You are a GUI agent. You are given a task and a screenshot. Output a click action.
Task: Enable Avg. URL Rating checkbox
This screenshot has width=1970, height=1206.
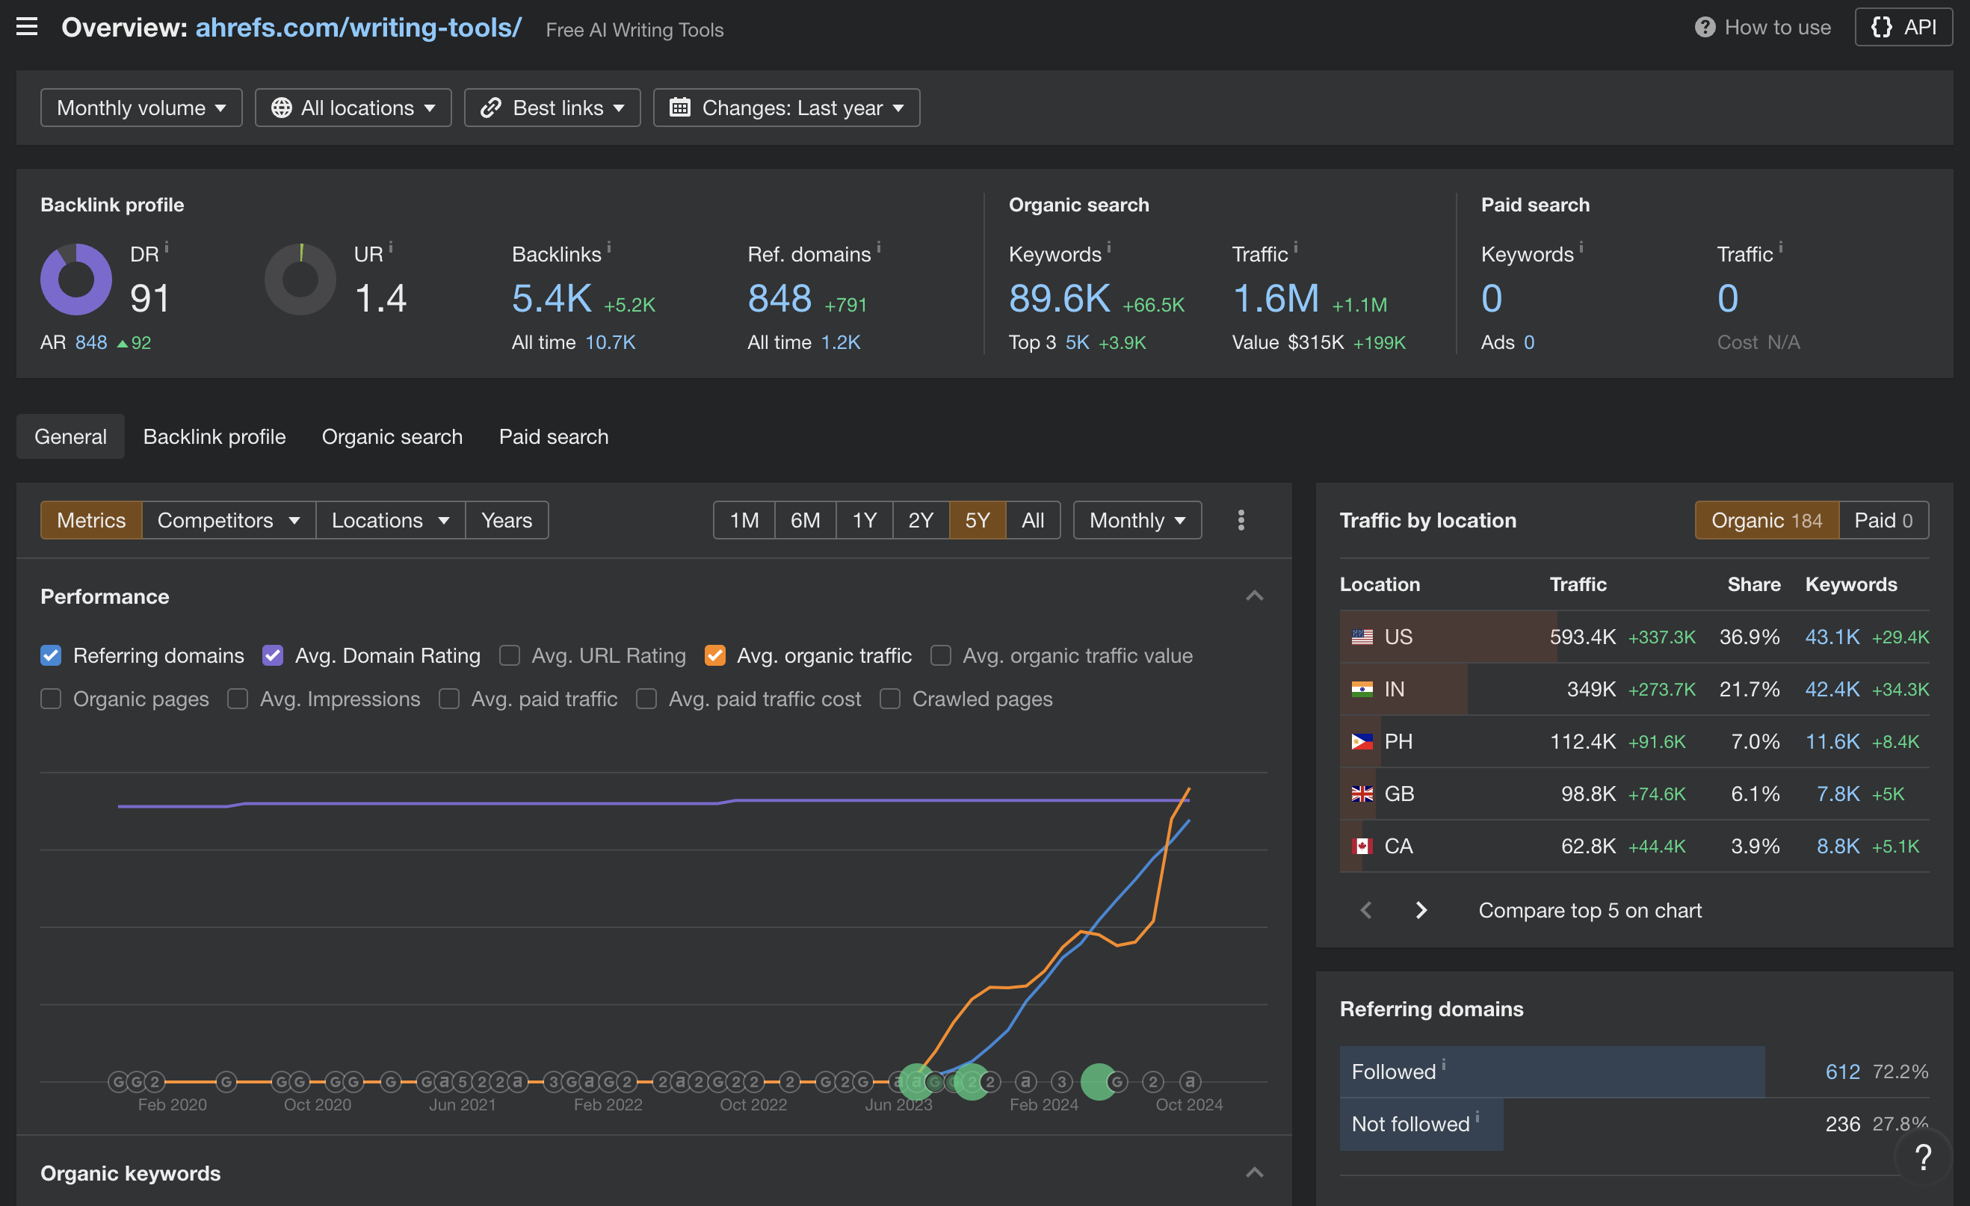509,655
